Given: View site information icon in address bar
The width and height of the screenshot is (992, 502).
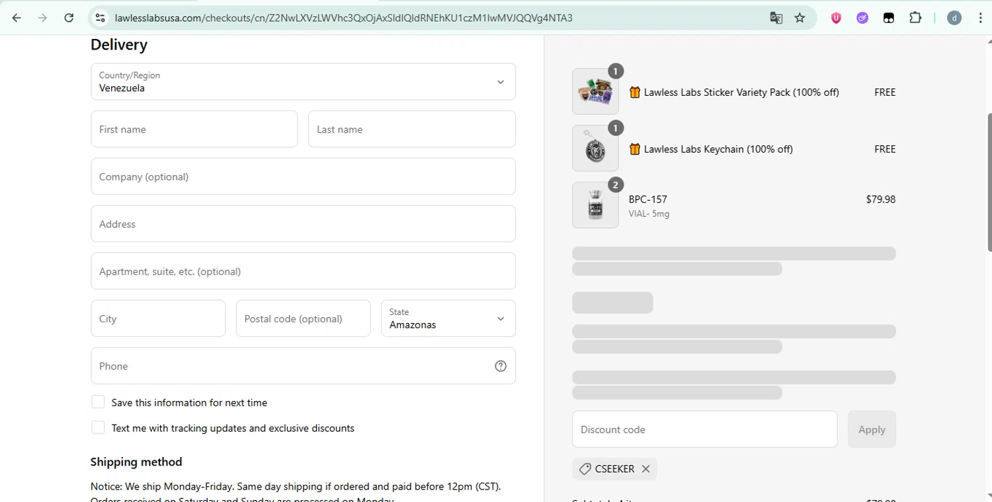Looking at the screenshot, I should [x=100, y=18].
